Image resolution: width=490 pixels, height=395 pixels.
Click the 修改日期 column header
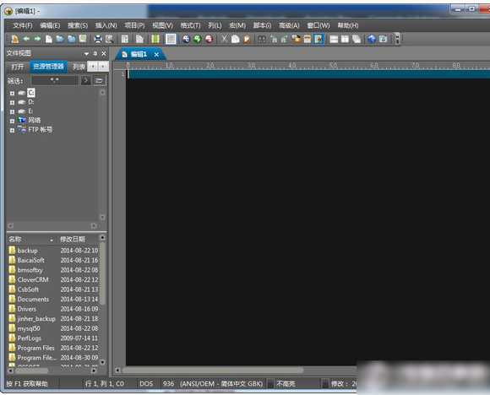73,240
